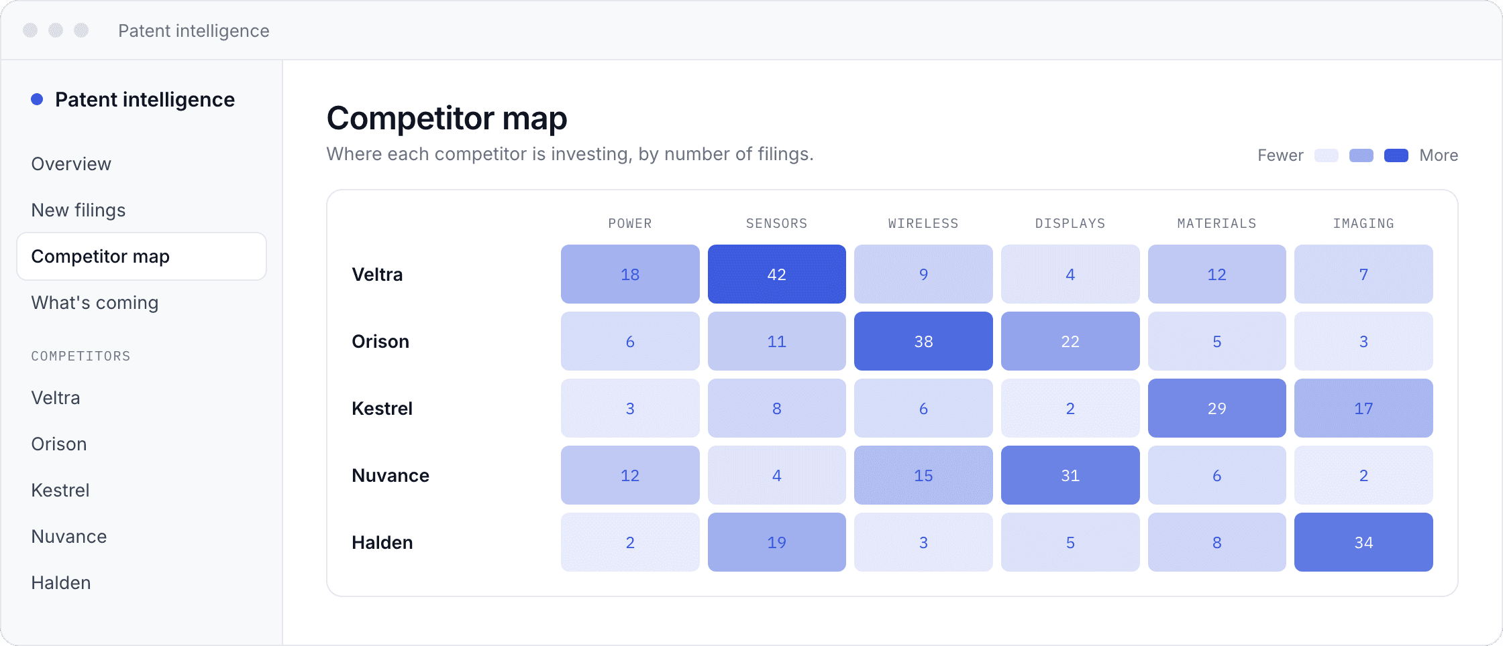Screen dimensions: 1503x646
Task: Select the DISPLAYS column header
Action: tap(1070, 224)
